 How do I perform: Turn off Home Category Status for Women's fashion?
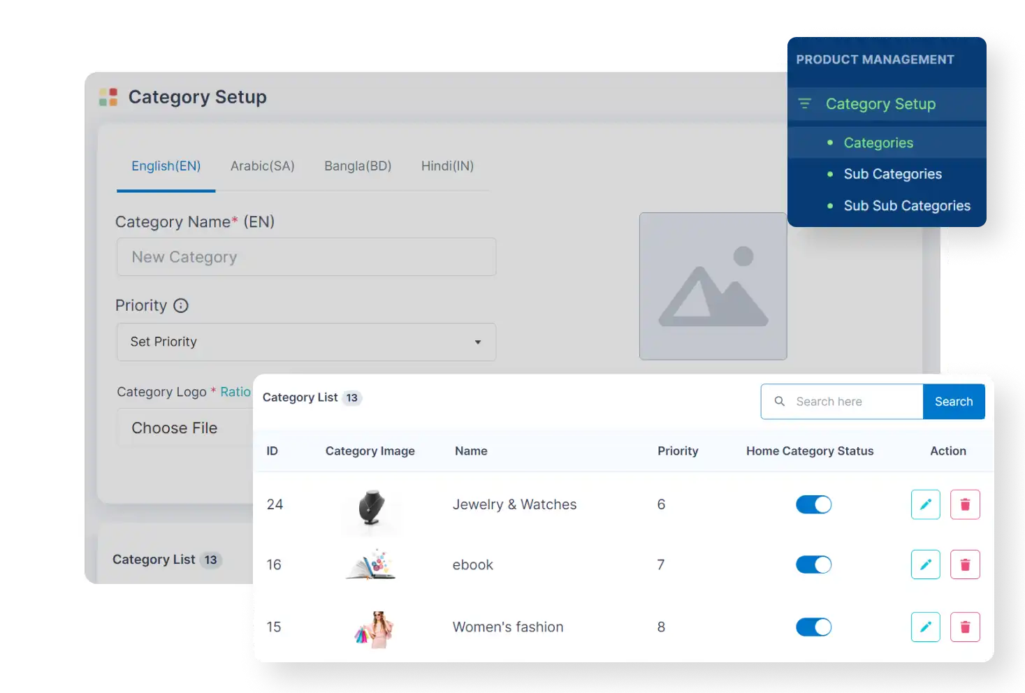pos(813,627)
